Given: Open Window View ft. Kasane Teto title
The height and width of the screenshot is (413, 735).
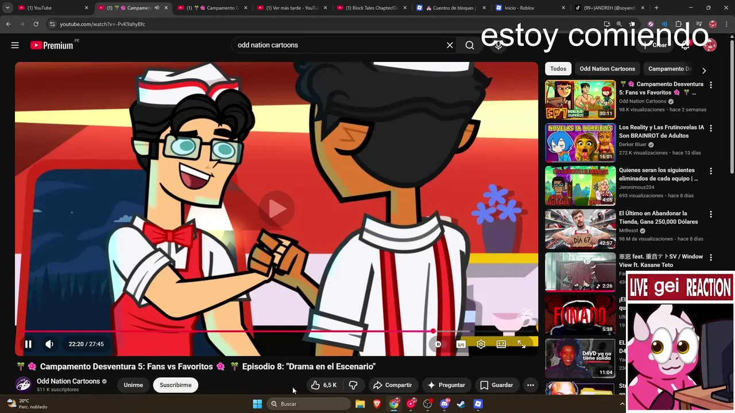Looking at the screenshot, I should click(x=661, y=260).
